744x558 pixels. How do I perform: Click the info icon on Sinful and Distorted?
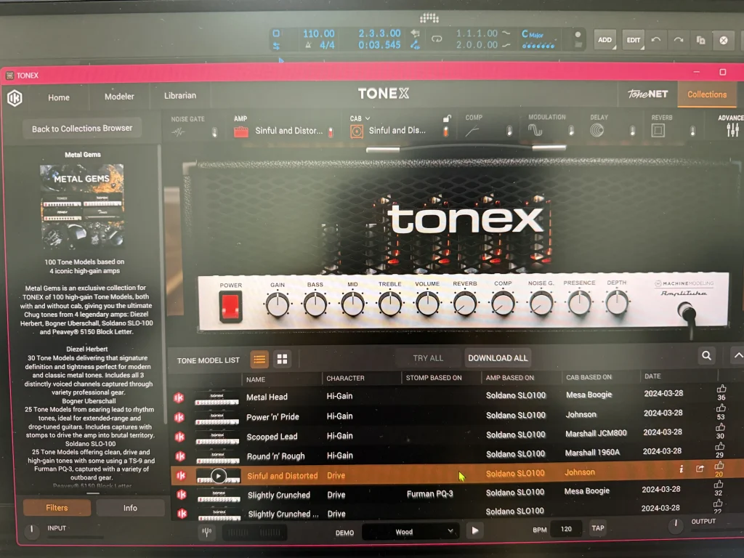681,469
